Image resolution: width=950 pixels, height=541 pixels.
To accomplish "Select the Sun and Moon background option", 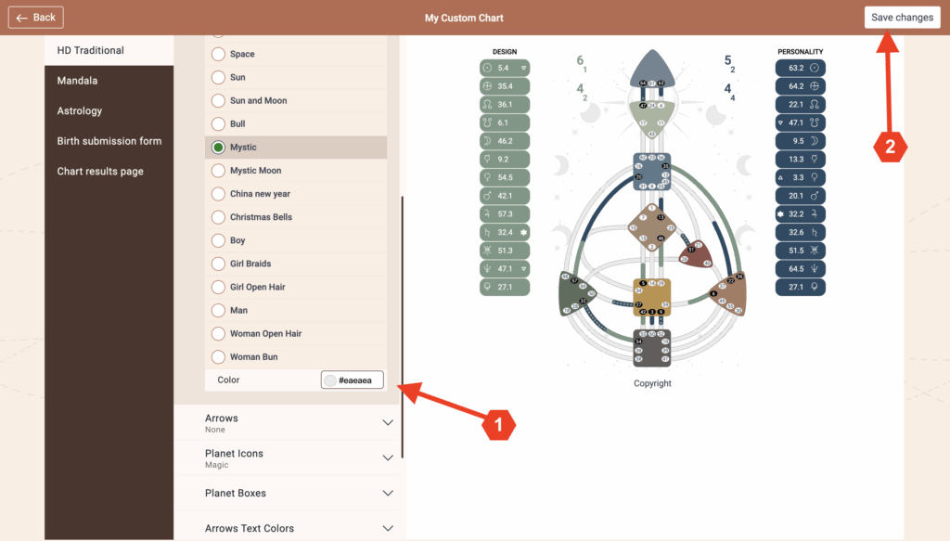I will point(219,101).
